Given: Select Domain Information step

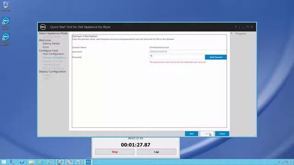Looking at the screenshot, I should [x=54, y=58].
